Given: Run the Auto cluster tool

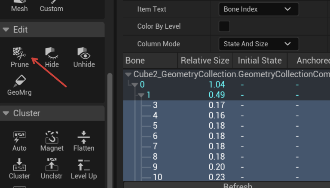Looking at the screenshot, I should point(19,138).
